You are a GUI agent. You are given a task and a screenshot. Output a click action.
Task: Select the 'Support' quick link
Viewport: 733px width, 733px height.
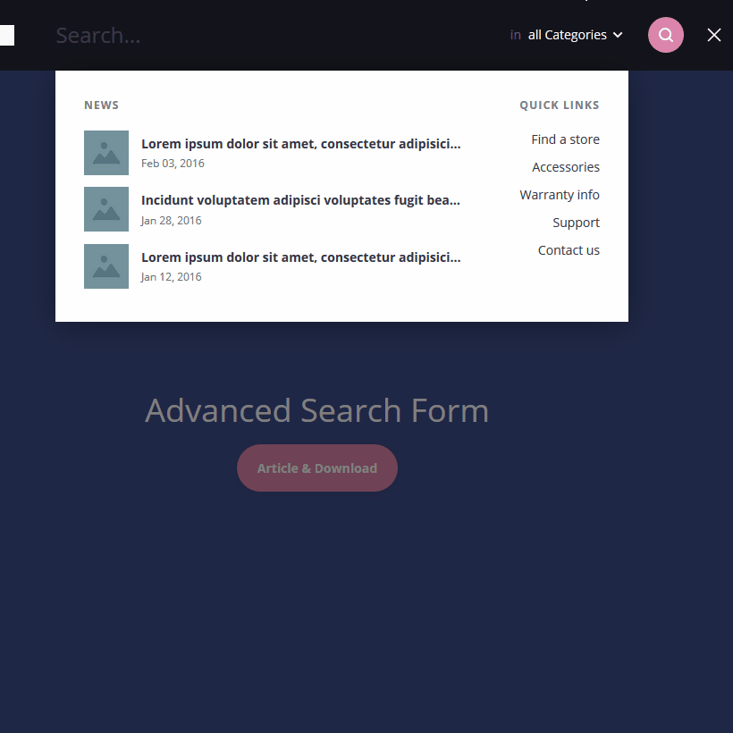point(576,223)
